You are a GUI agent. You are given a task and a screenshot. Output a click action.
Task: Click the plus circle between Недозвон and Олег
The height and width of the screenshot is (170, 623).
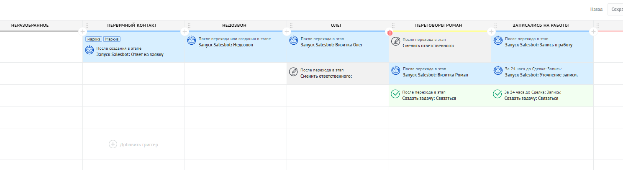287,31
